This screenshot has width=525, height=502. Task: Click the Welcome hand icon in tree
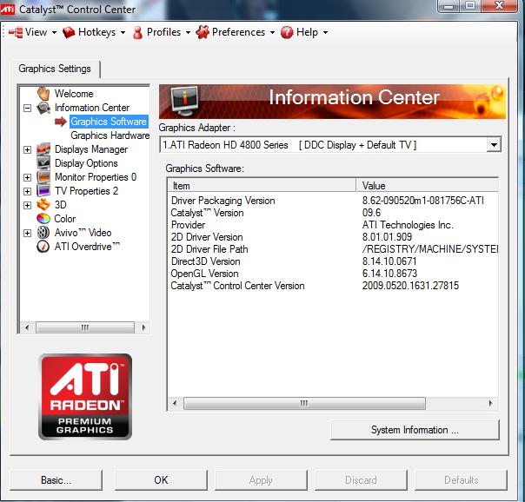pyautogui.click(x=43, y=94)
